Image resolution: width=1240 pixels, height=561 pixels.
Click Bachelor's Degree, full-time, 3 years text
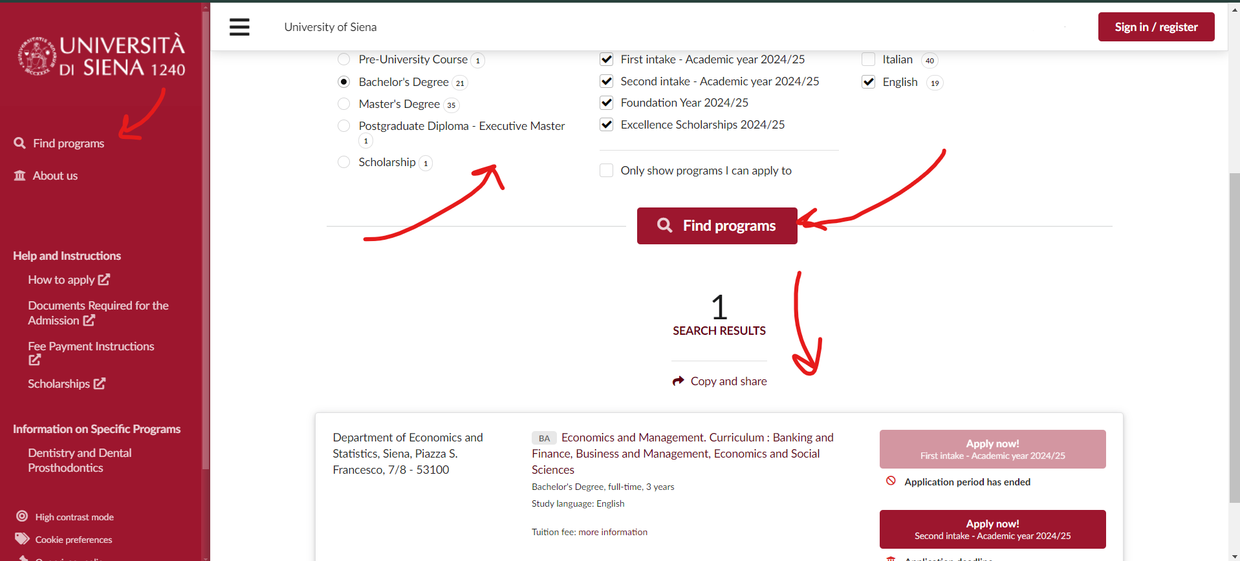(603, 487)
